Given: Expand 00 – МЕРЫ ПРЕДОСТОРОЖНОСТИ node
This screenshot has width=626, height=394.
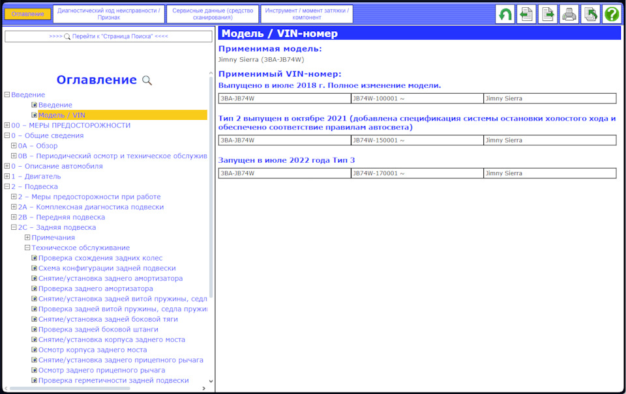Looking at the screenshot, I should [7, 125].
